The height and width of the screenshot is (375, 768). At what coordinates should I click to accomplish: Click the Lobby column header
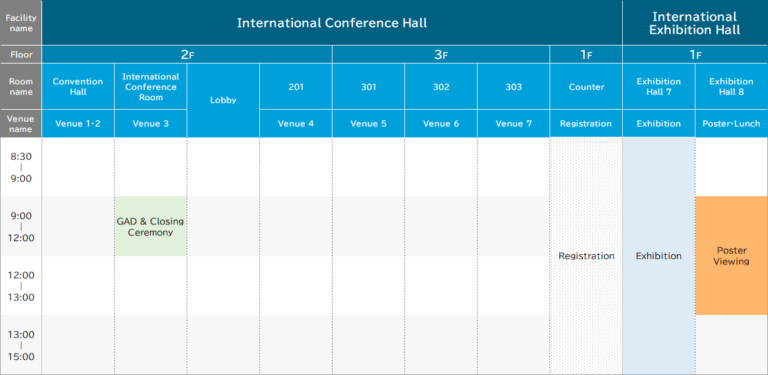pos(223,100)
